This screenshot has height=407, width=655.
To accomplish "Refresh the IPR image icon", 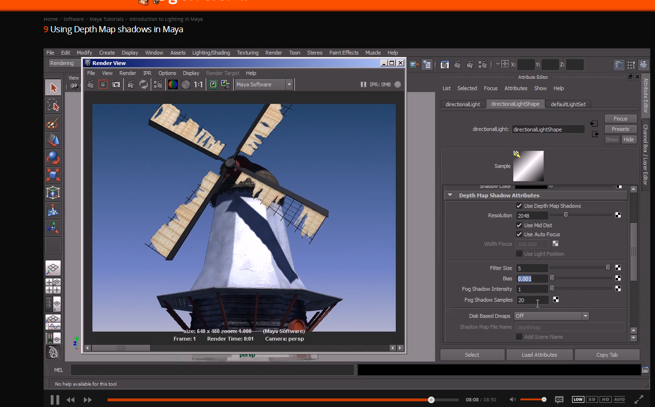I will (144, 84).
